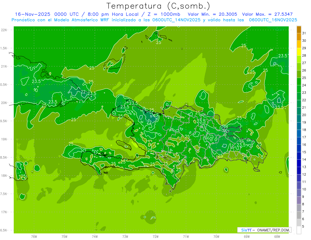
Task: Click the blue legend swatch between 16 and 17
Action: click(x=299, y=141)
